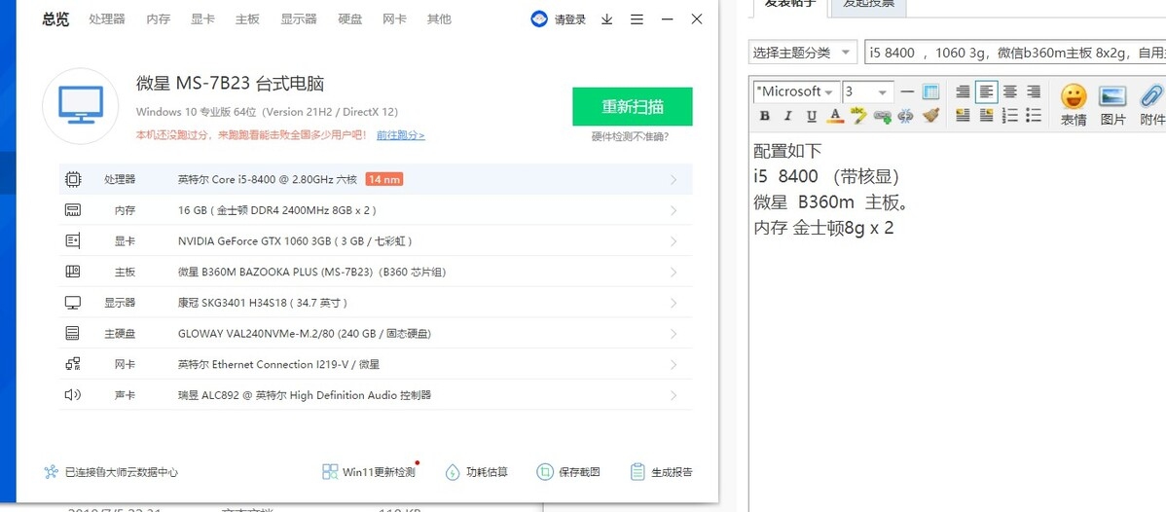This screenshot has height=512, width=1166.
Task: Select the highlighted left-align button
Action: 987,91
